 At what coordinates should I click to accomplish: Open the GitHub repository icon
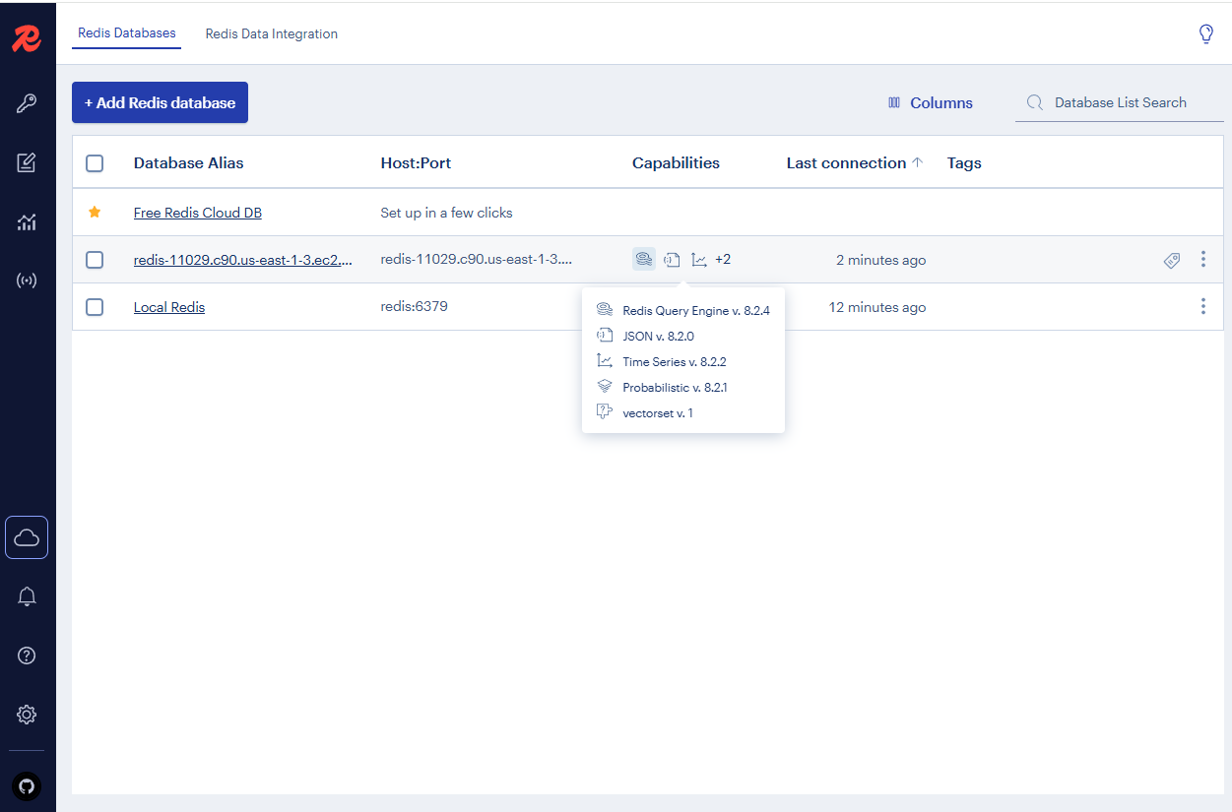pyautogui.click(x=27, y=786)
